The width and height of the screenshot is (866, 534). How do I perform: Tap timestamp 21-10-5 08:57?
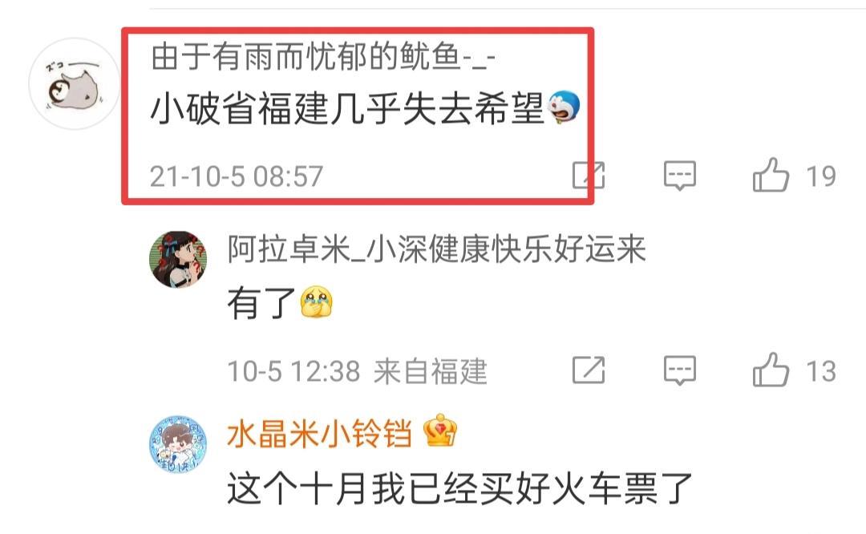point(237,176)
